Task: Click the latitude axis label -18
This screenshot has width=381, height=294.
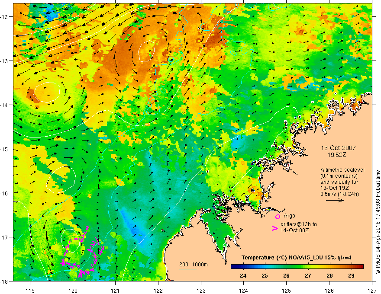Action: click(4, 281)
